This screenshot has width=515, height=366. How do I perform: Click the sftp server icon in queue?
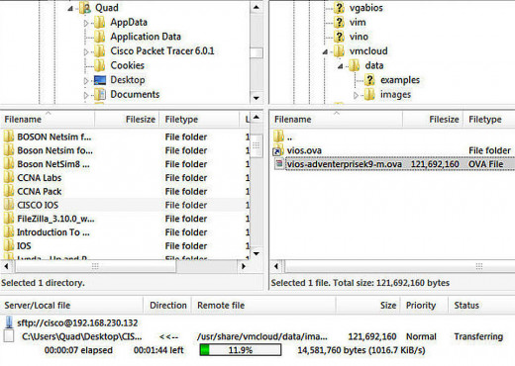click(9, 322)
